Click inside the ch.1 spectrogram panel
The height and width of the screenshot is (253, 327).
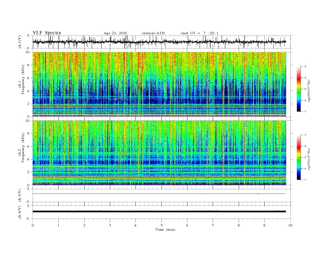159,84
